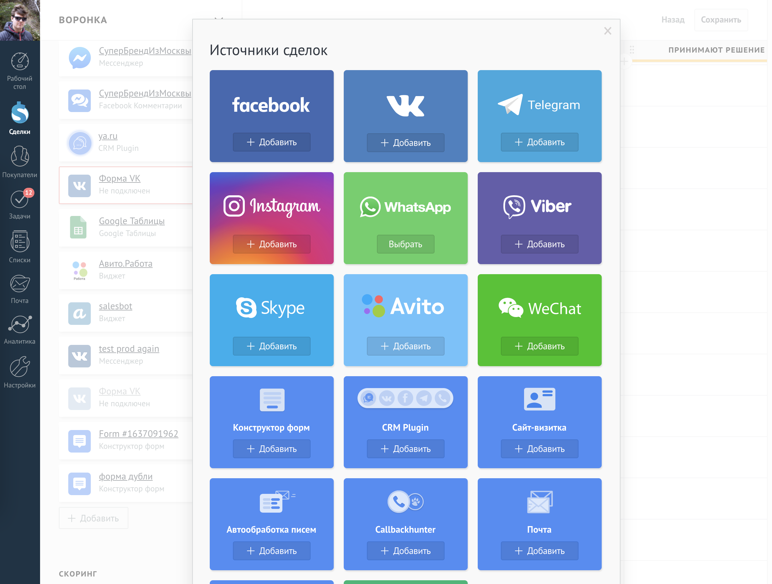
Task: Click the CRM Plugin messengers icon strip
Action: (x=405, y=398)
